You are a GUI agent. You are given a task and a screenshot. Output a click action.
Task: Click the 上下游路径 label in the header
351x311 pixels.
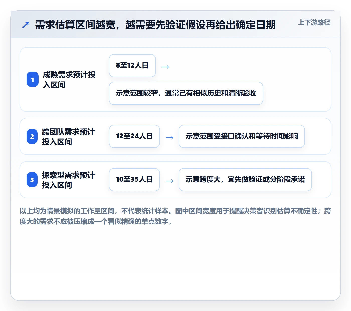(x=314, y=23)
